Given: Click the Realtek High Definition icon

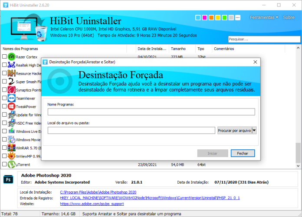Looking at the screenshot, I should 12,65.
